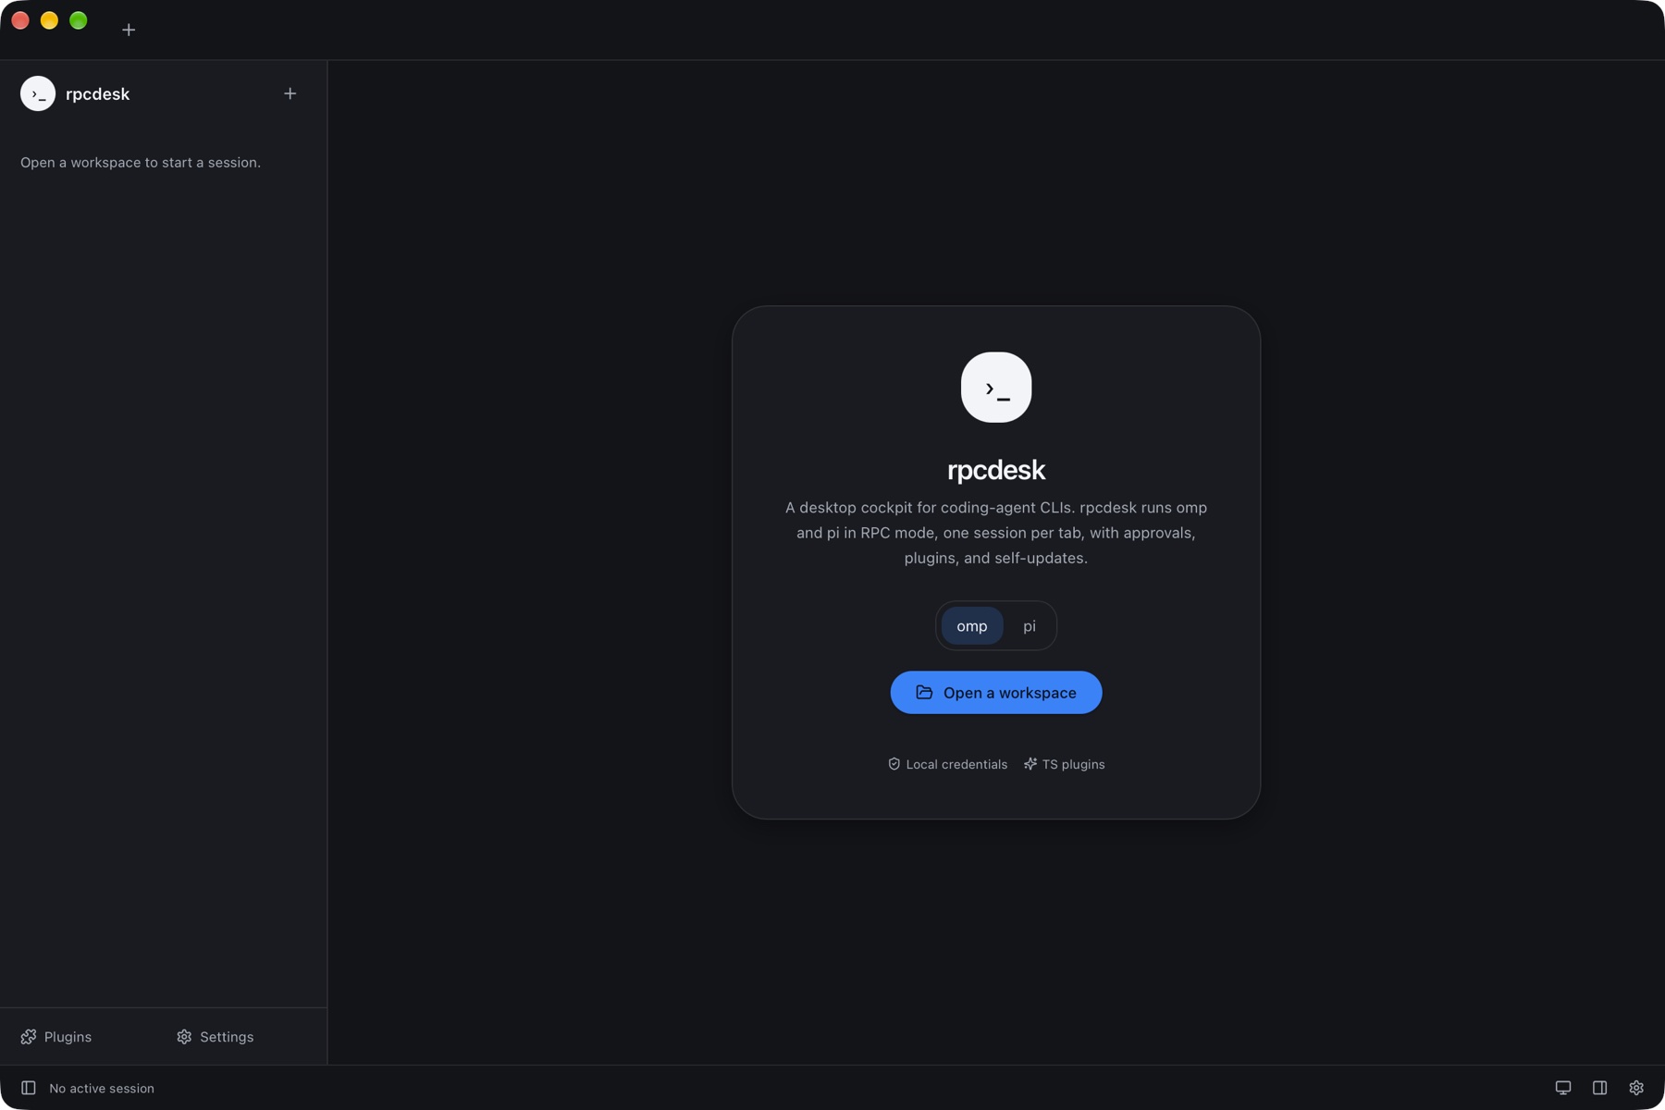Select the omp agent option
Image resolution: width=1665 pixels, height=1110 pixels.
pos(971,626)
